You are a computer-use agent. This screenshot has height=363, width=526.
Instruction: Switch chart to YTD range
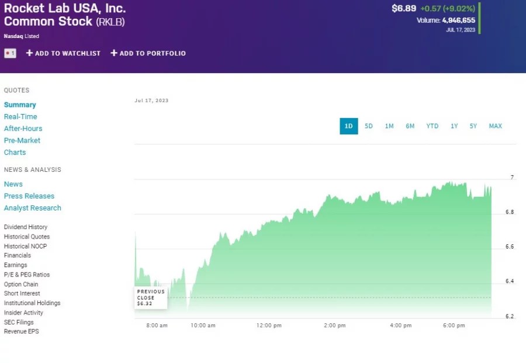pyautogui.click(x=432, y=126)
